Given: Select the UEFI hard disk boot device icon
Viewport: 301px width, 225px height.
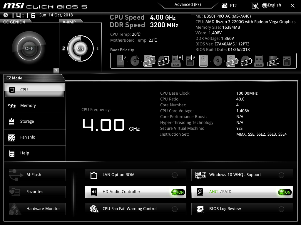Looking at the screenshot, I should pyautogui.click(x=122, y=61).
